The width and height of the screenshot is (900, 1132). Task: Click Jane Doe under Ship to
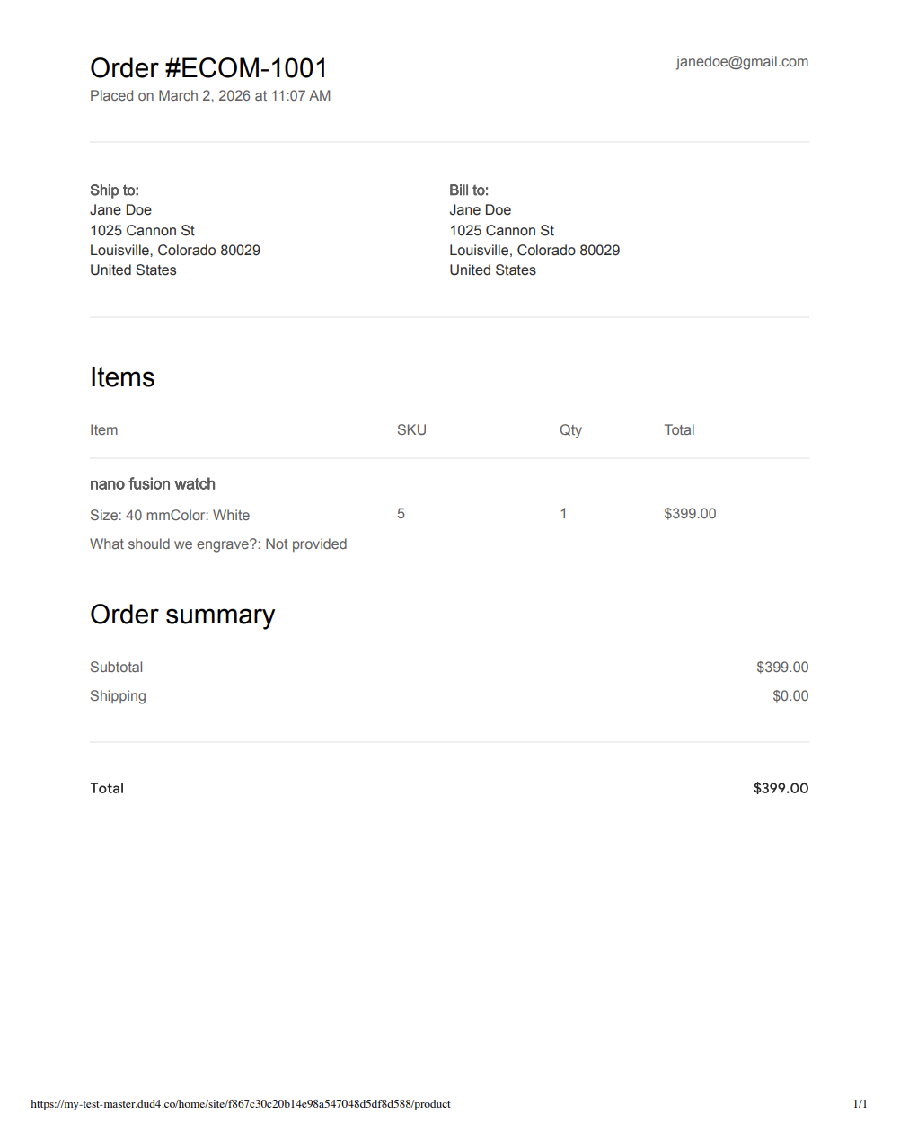click(x=120, y=210)
